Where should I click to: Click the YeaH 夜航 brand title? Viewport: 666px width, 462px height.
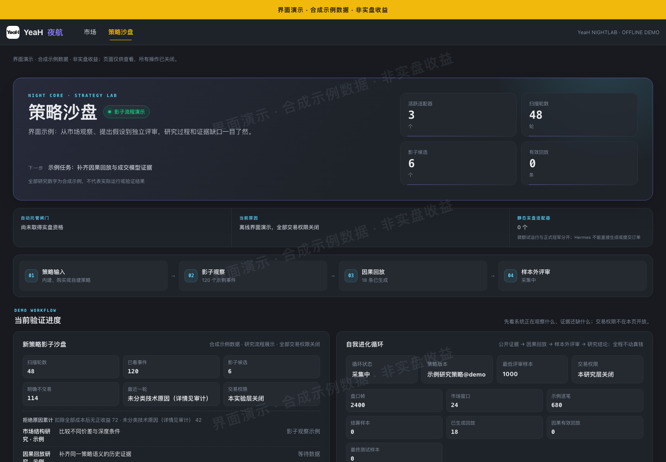point(43,32)
